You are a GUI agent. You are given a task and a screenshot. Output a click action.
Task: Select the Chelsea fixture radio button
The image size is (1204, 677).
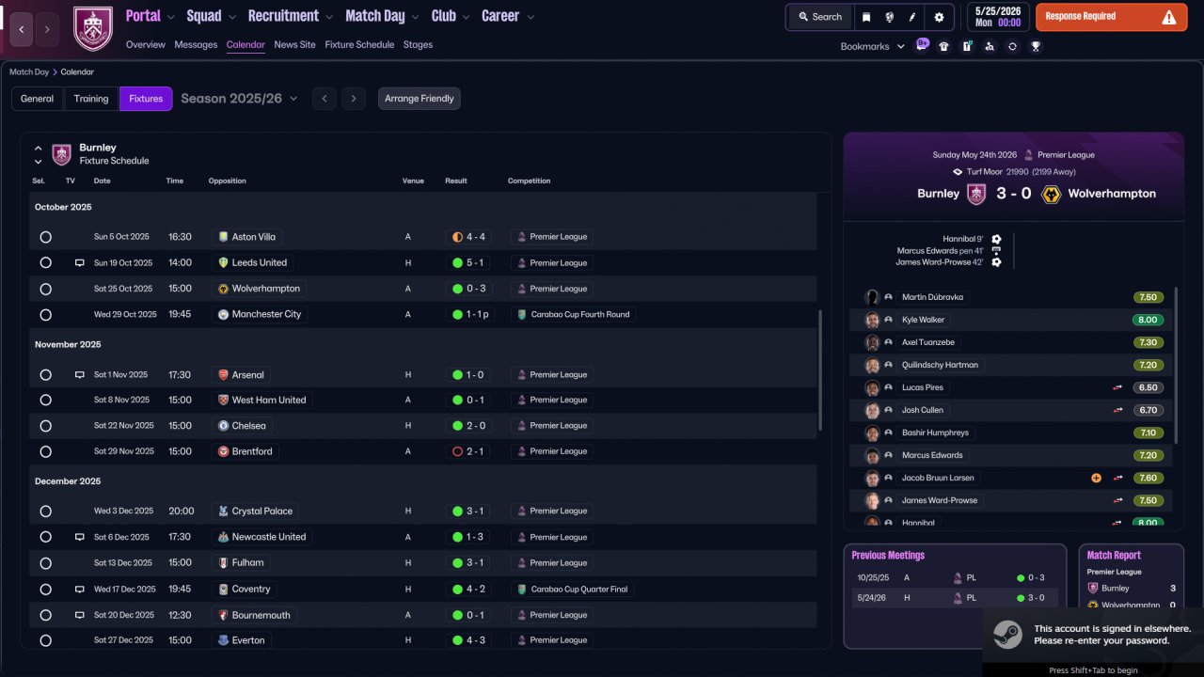[x=45, y=426]
